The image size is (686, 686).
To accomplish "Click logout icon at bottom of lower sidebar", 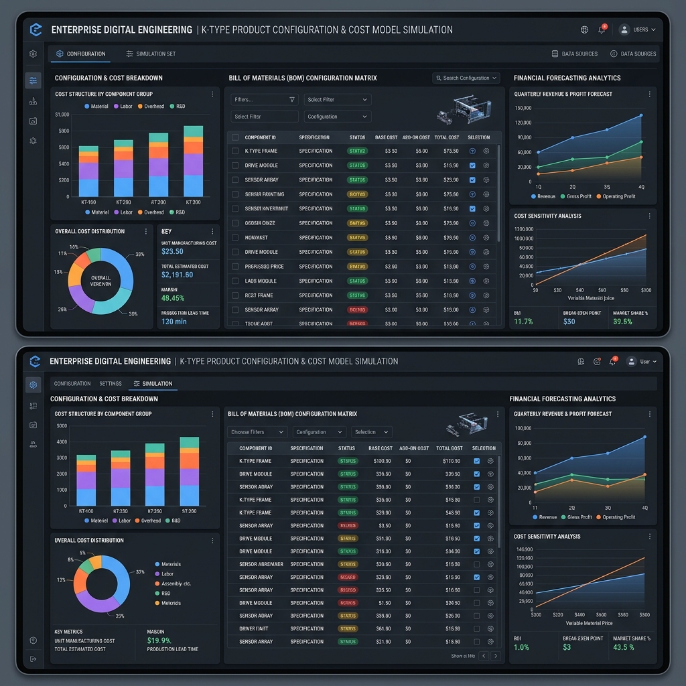I will tap(33, 659).
